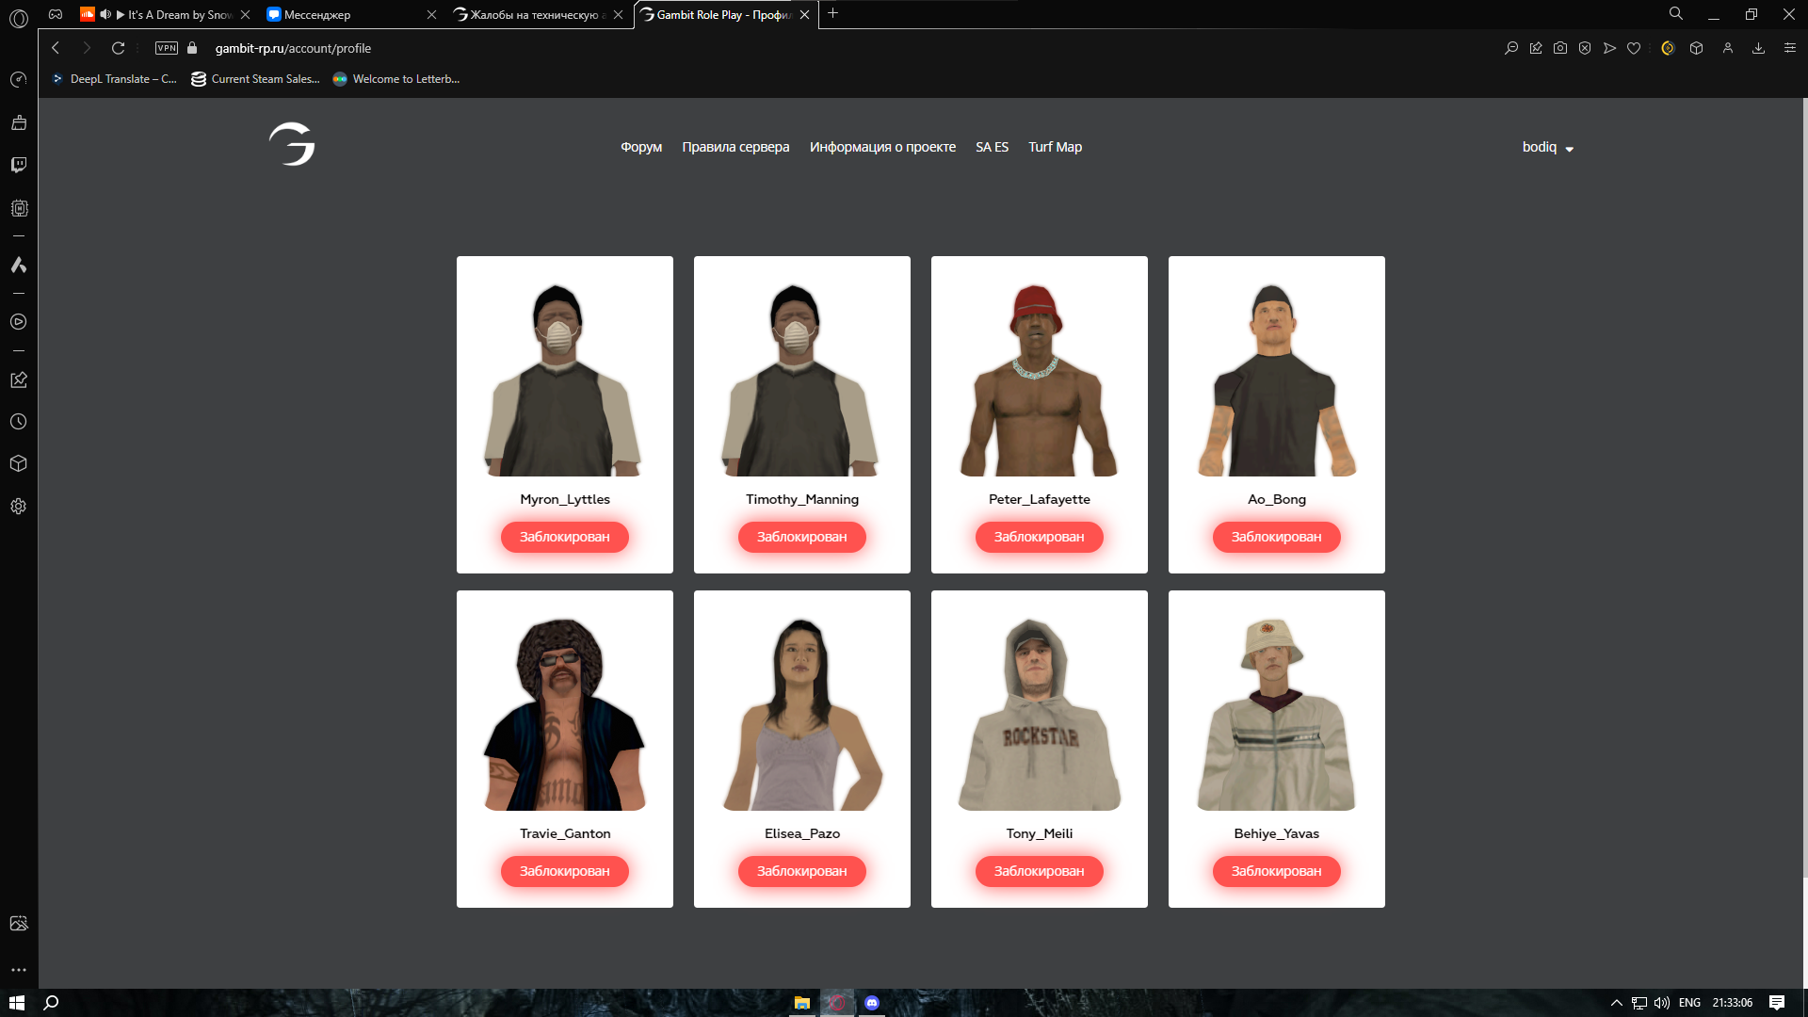Open sidebar settings gear
This screenshot has height=1017, width=1808.
coord(19,507)
